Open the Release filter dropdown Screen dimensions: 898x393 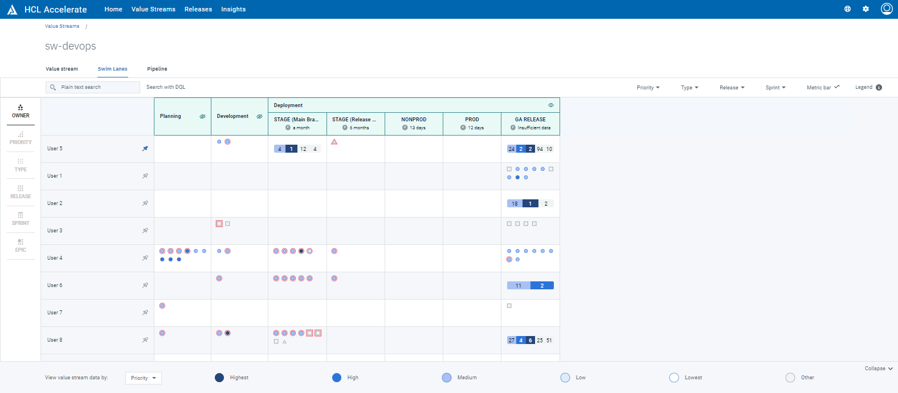coord(732,88)
